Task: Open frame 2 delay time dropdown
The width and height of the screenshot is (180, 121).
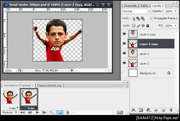Action: (36, 108)
